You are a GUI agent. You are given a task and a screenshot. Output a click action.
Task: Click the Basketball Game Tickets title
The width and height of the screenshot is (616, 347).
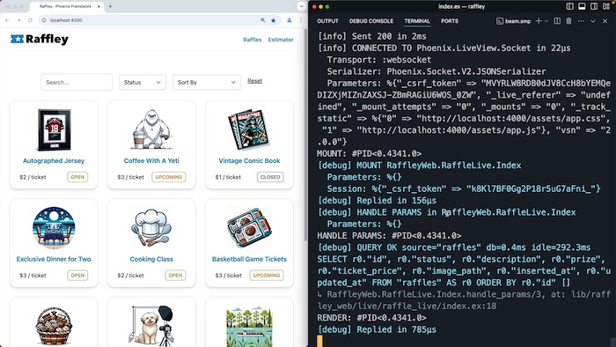(249, 259)
